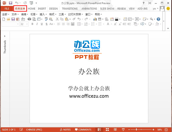Screen dimensions: 172x132
Task: Click the www.officezu.com text on the slide
Action: pyautogui.click(x=89, y=96)
